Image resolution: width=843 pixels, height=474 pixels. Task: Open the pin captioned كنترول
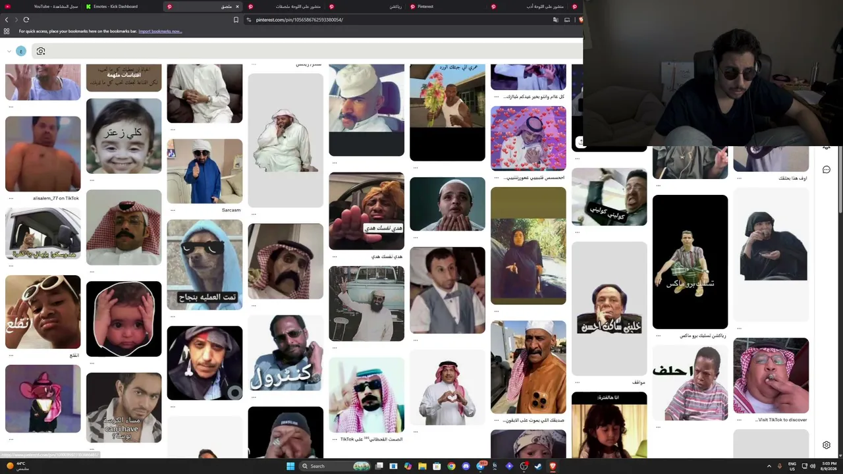coord(286,353)
